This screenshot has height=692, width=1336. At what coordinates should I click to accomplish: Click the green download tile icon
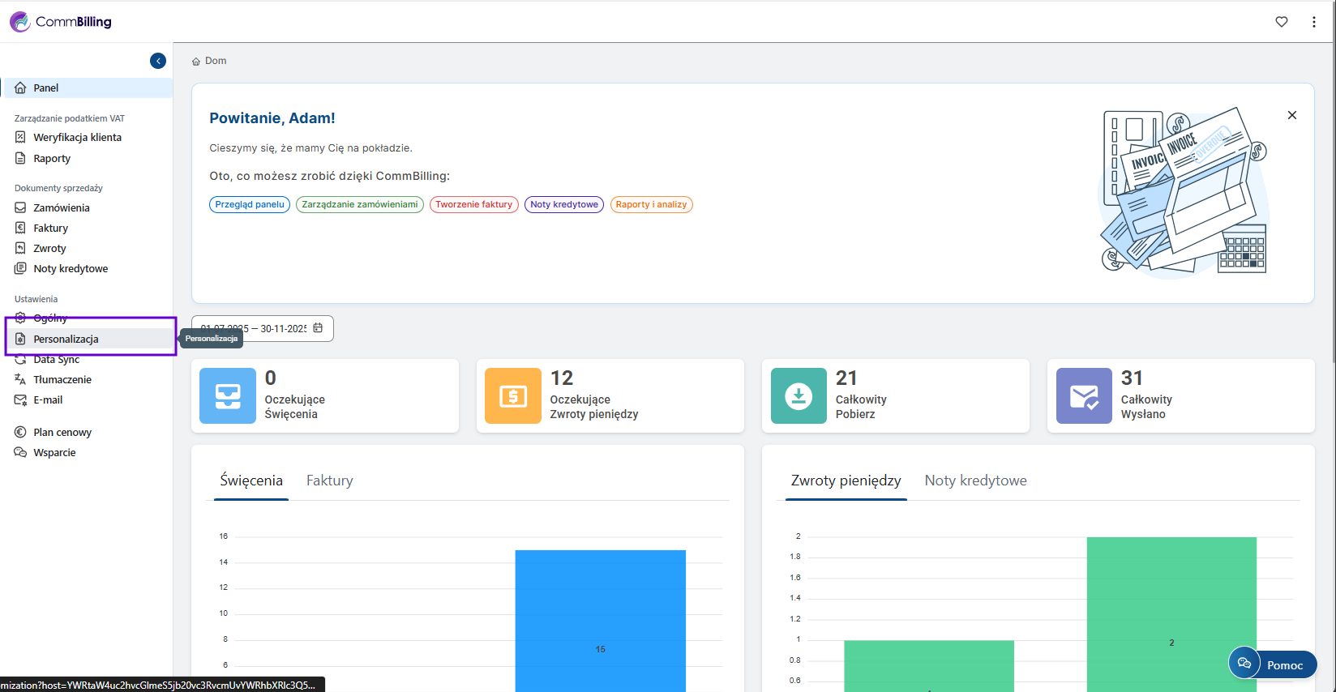pos(799,396)
